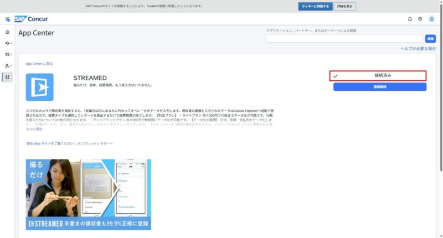Open the パンフレット link
The image size is (443, 238).
(87, 144)
